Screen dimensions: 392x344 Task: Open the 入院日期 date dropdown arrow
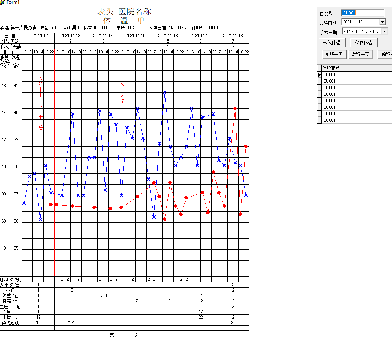coord(382,22)
